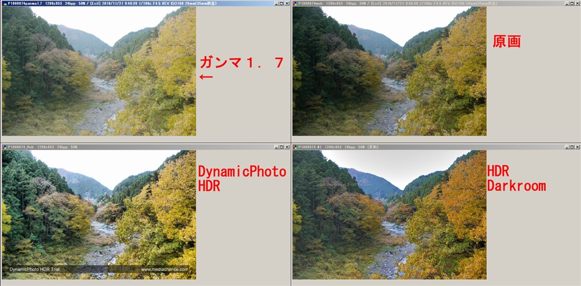This screenshot has height=286, width=581.
Task: Activate the P1000874ganma1.7 window via its title text
Action: pos(112,3)
